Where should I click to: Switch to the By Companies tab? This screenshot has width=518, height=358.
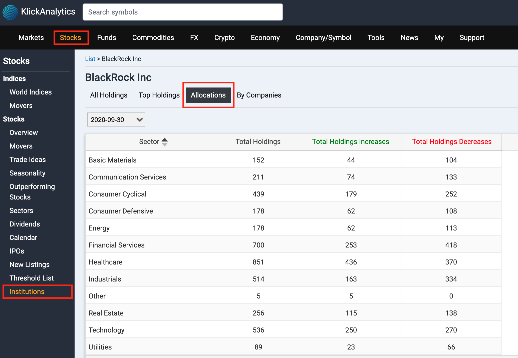[259, 95]
